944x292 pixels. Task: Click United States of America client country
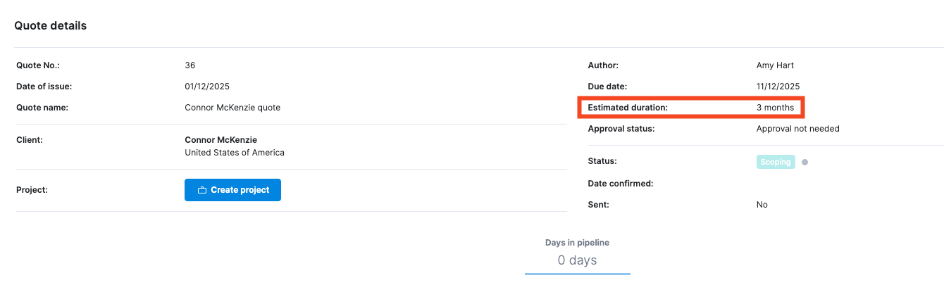(x=235, y=153)
